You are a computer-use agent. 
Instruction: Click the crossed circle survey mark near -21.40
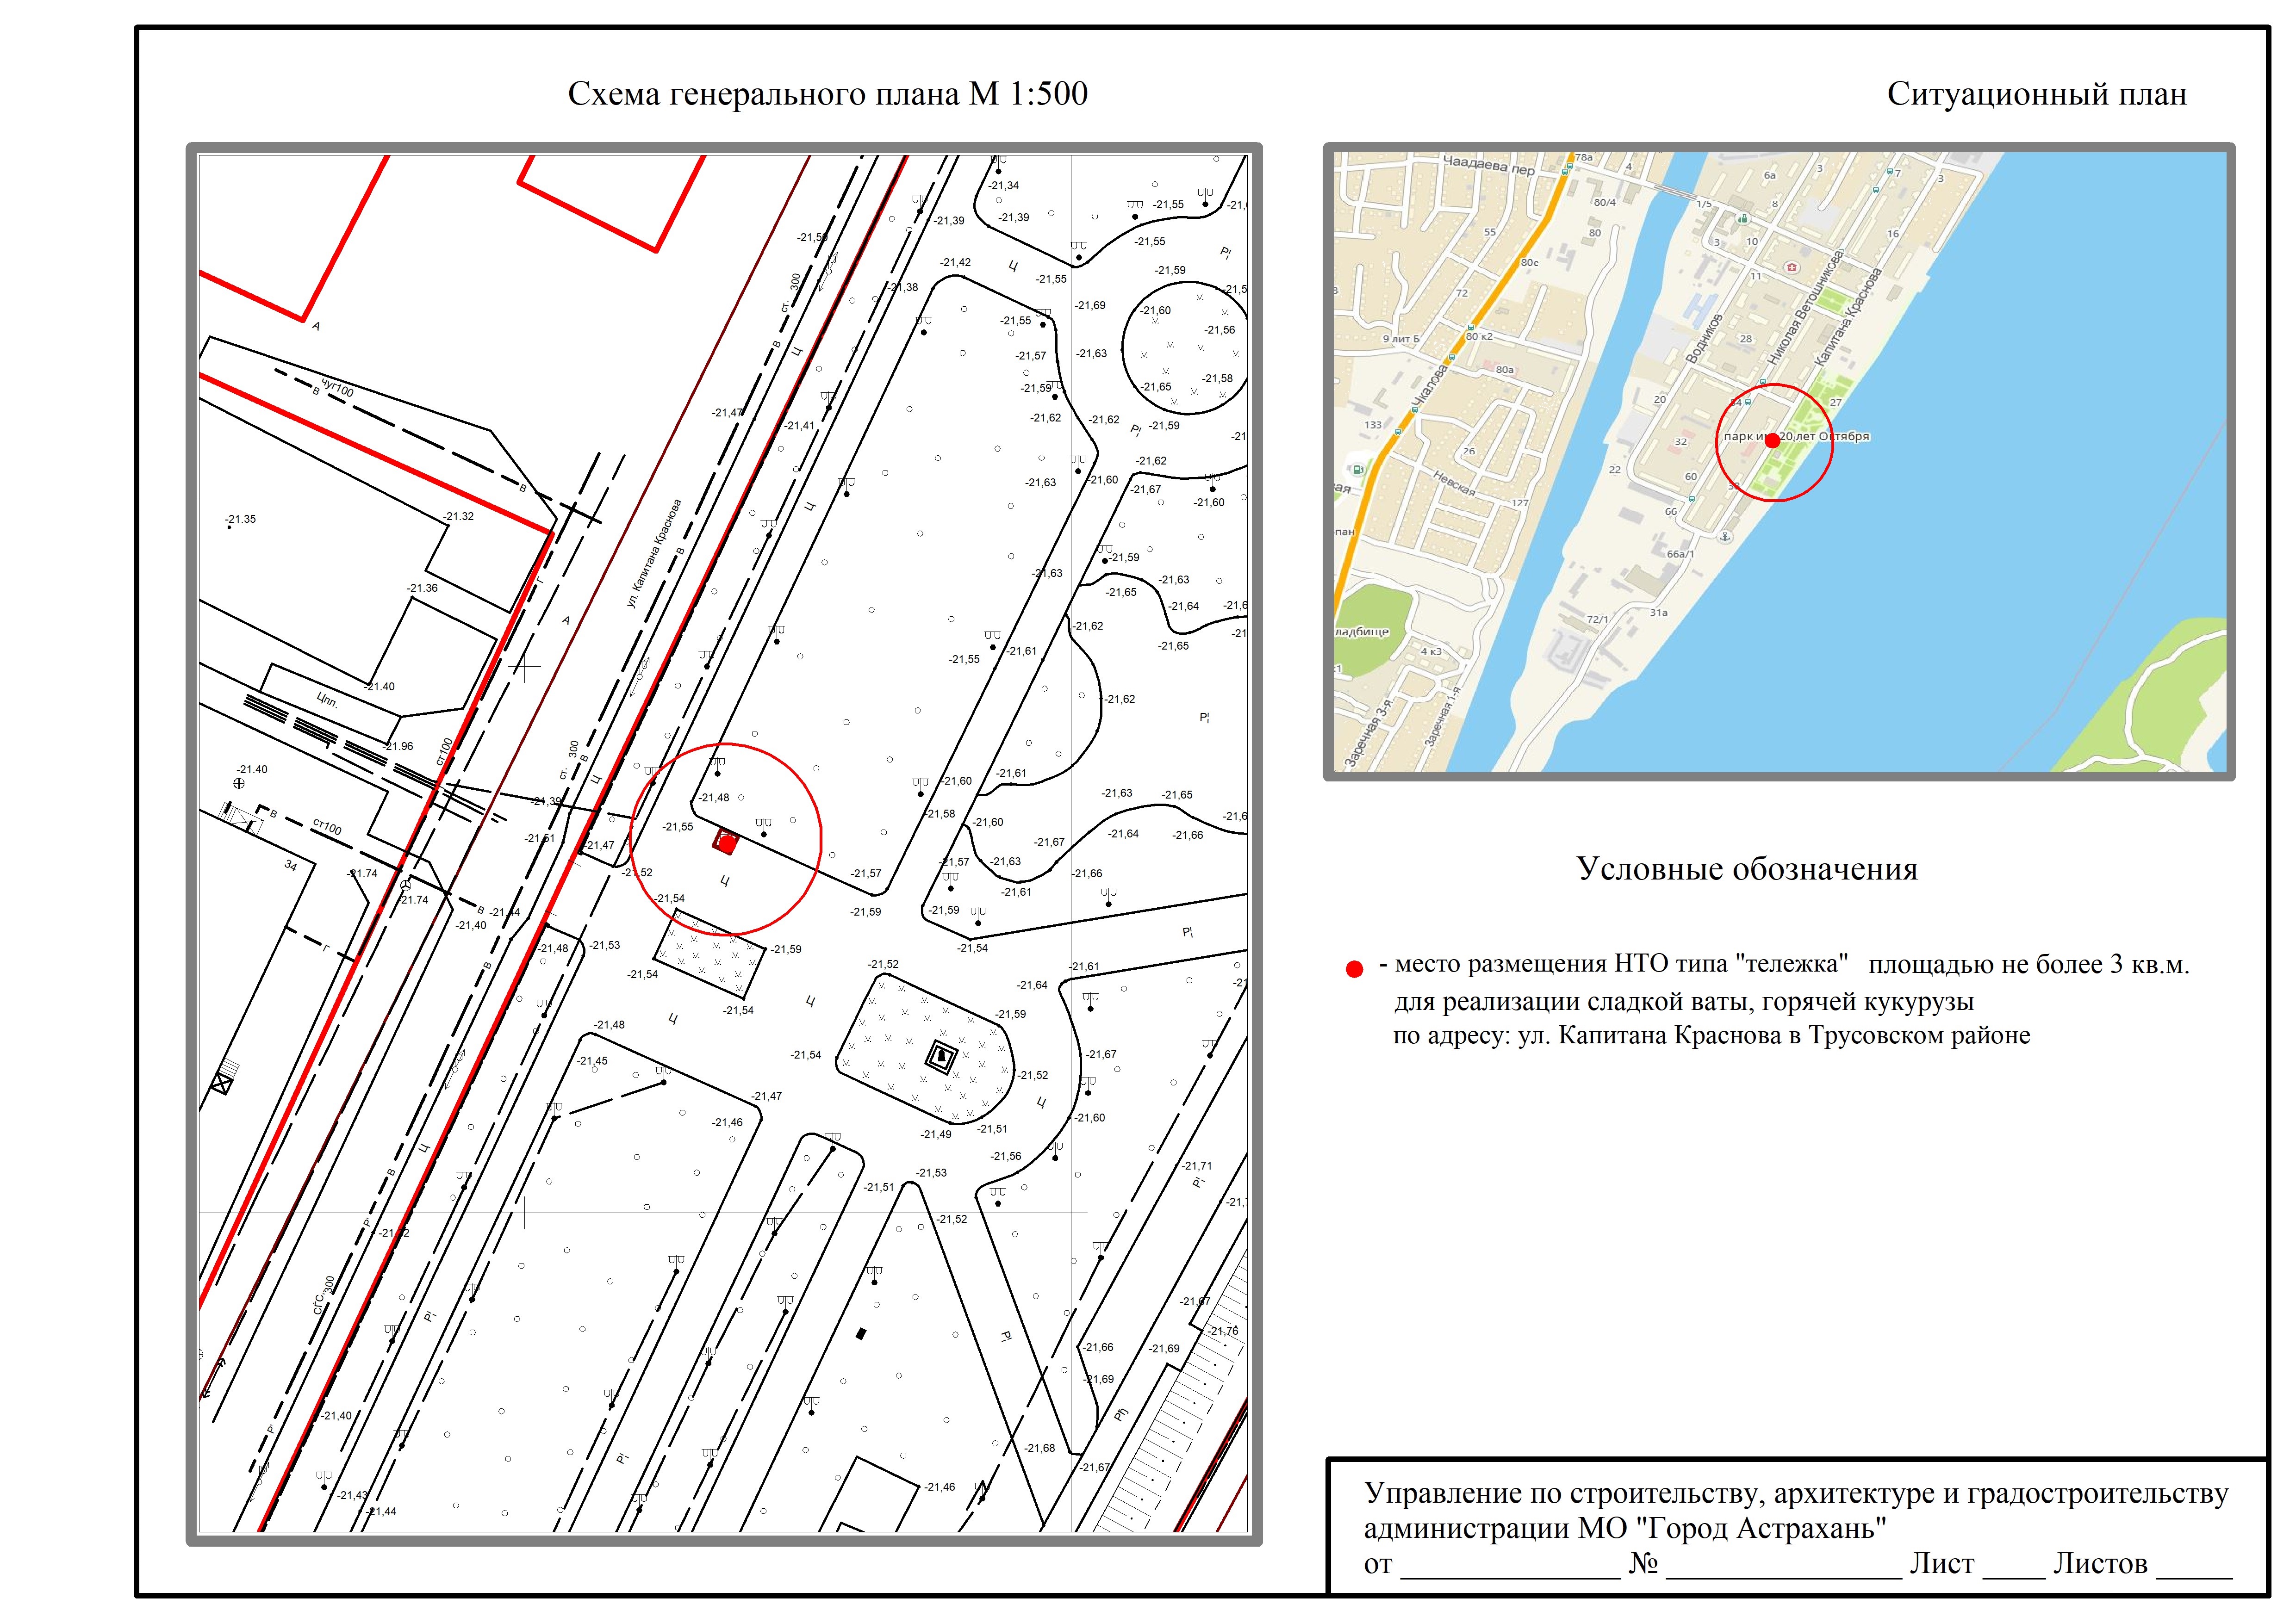[238, 784]
